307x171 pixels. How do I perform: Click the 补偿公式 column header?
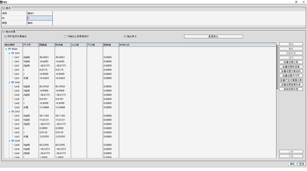(198, 45)
